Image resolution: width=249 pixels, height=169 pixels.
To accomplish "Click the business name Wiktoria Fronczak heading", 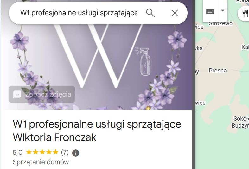I will point(97,131).
